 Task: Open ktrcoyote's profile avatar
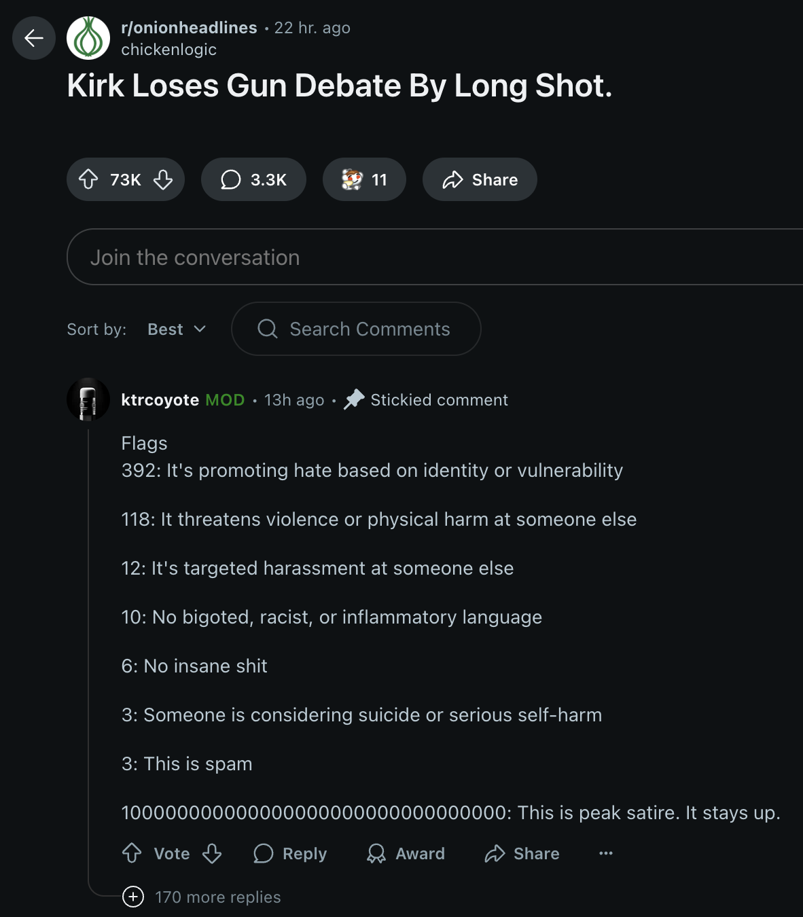[x=88, y=399]
